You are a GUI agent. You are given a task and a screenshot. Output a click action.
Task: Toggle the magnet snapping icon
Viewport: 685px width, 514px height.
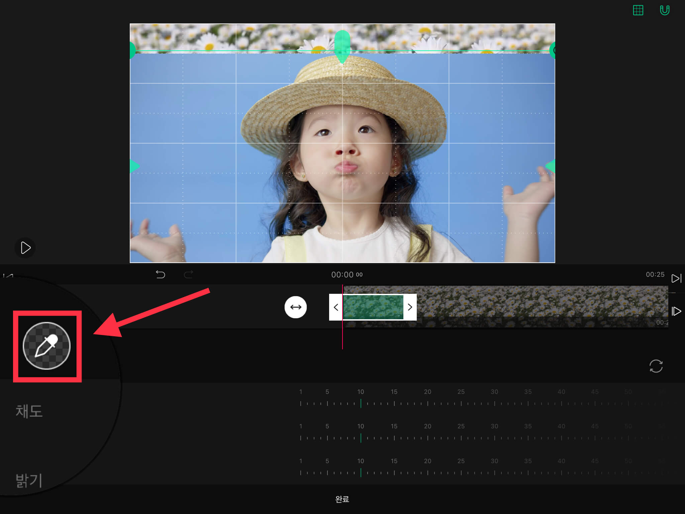click(x=664, y=10)
